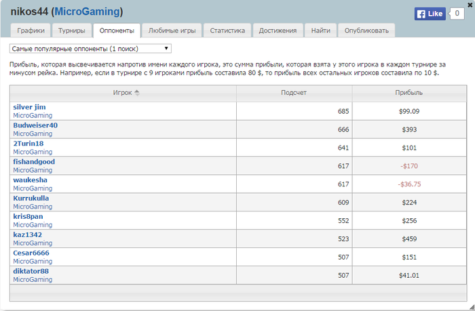
Task: Sort by the Игрок column arrow
Action: tap(137, 93)
